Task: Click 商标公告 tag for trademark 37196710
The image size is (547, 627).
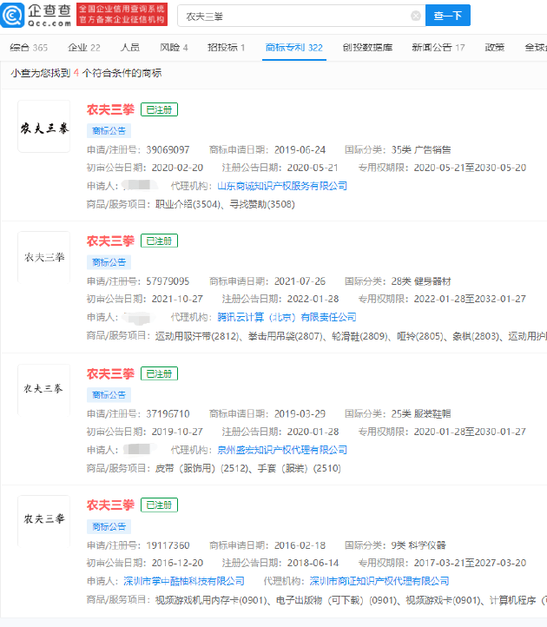Action: (x=109, y=395)
